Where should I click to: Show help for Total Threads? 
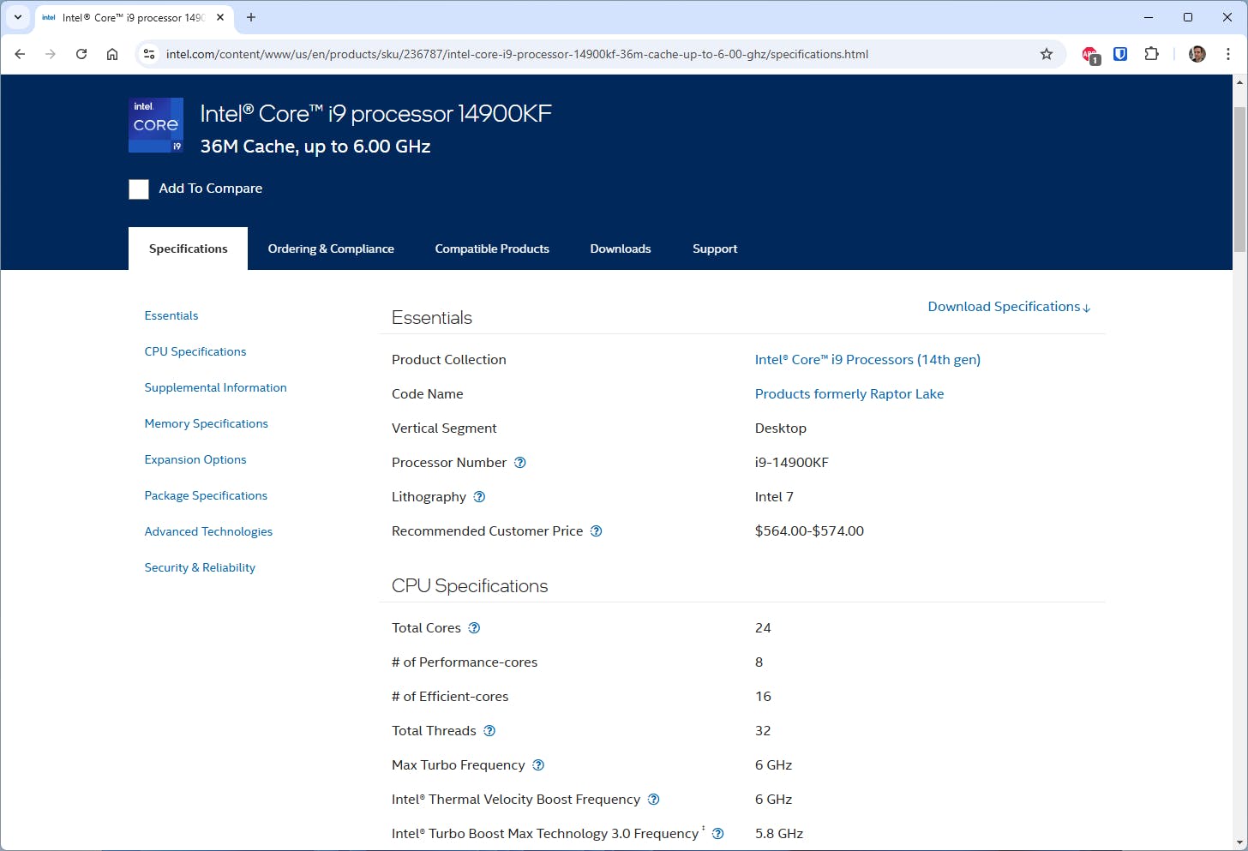click(x=489, y=731)
